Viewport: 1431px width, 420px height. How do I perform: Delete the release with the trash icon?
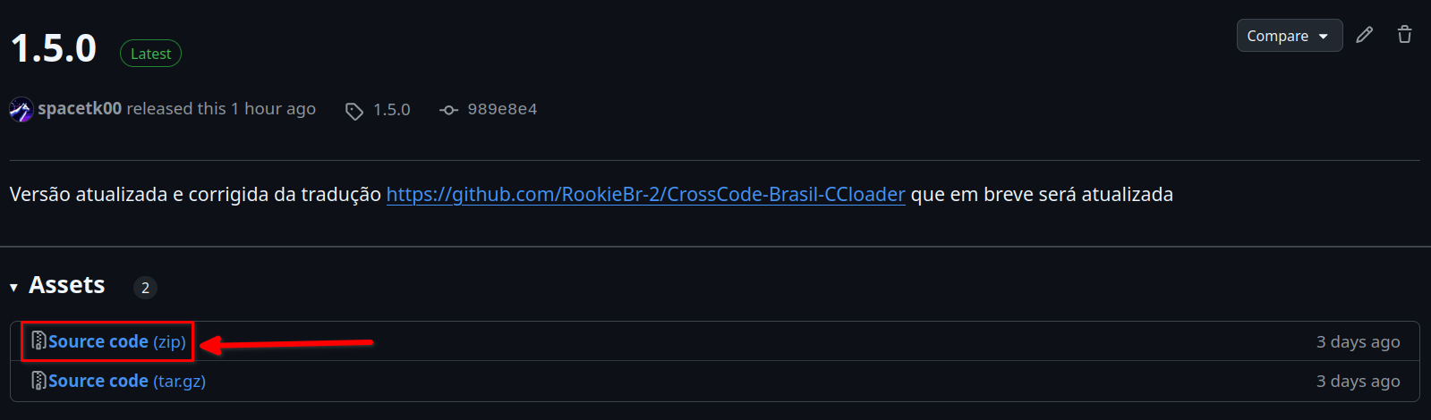[1404, 35]
